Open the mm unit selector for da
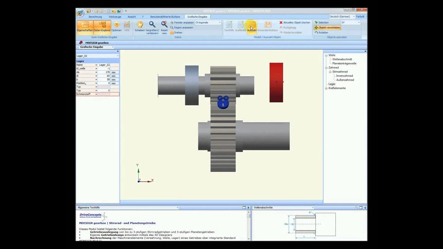The image size is (443, 249). coord(115,72)
